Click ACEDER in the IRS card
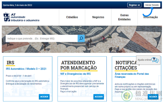This screenshot has height=104, width=165. pyautogui.click(x=44, y=97)
